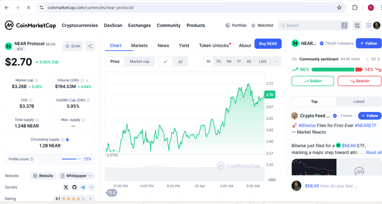Open Products nav menu
Image resolution: width=382 pixels, height=204 pixels.
[x=196, y=25]
